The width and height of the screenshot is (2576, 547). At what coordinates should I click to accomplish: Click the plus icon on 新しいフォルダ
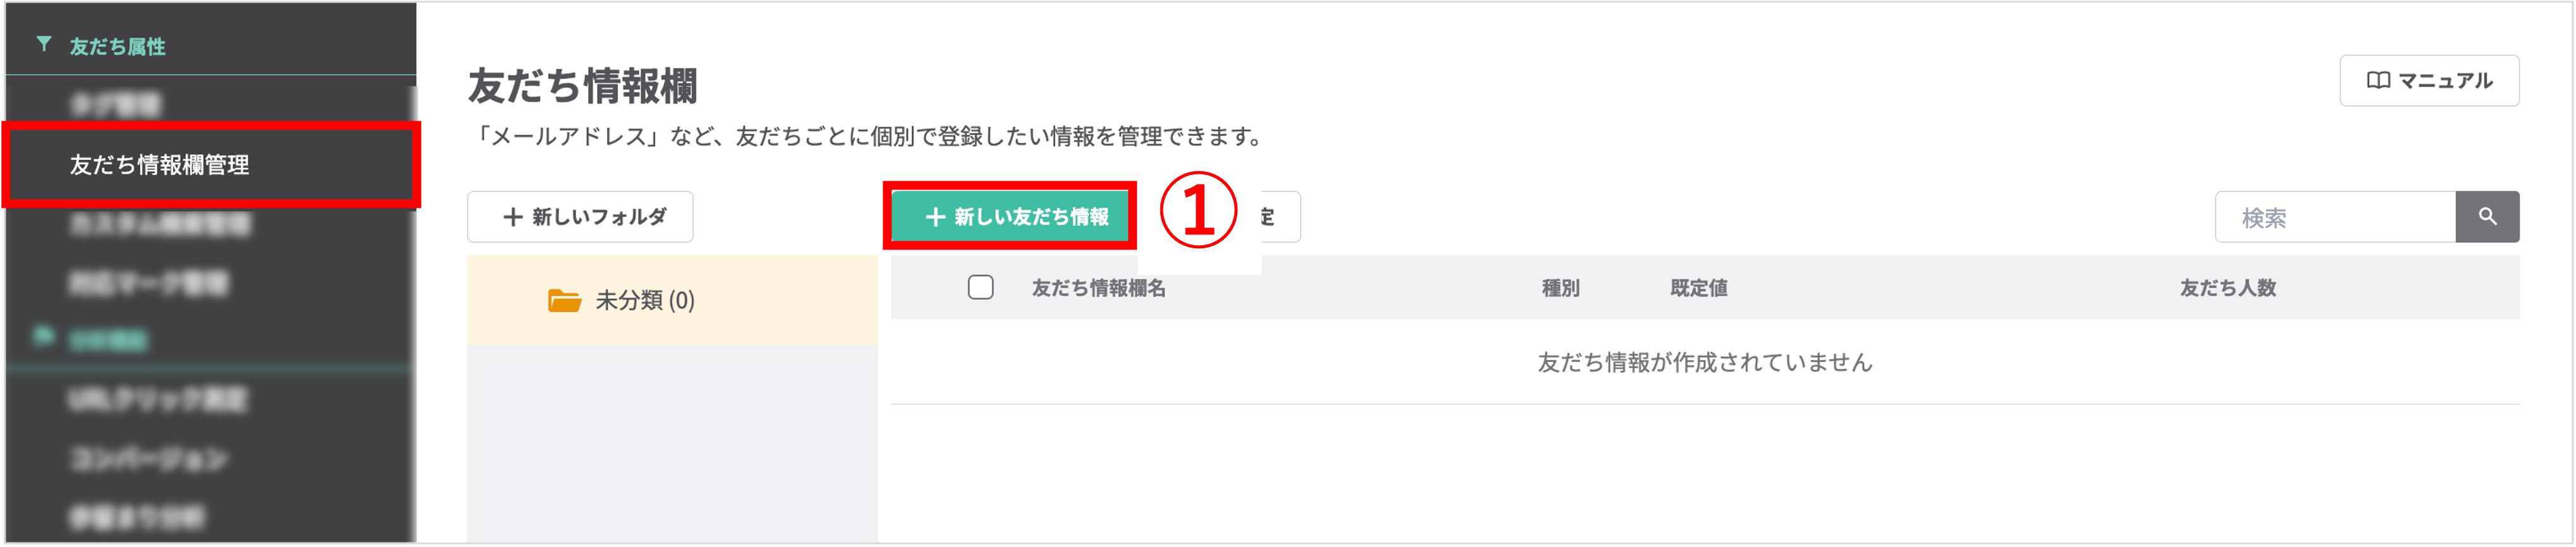click(513, 217)
